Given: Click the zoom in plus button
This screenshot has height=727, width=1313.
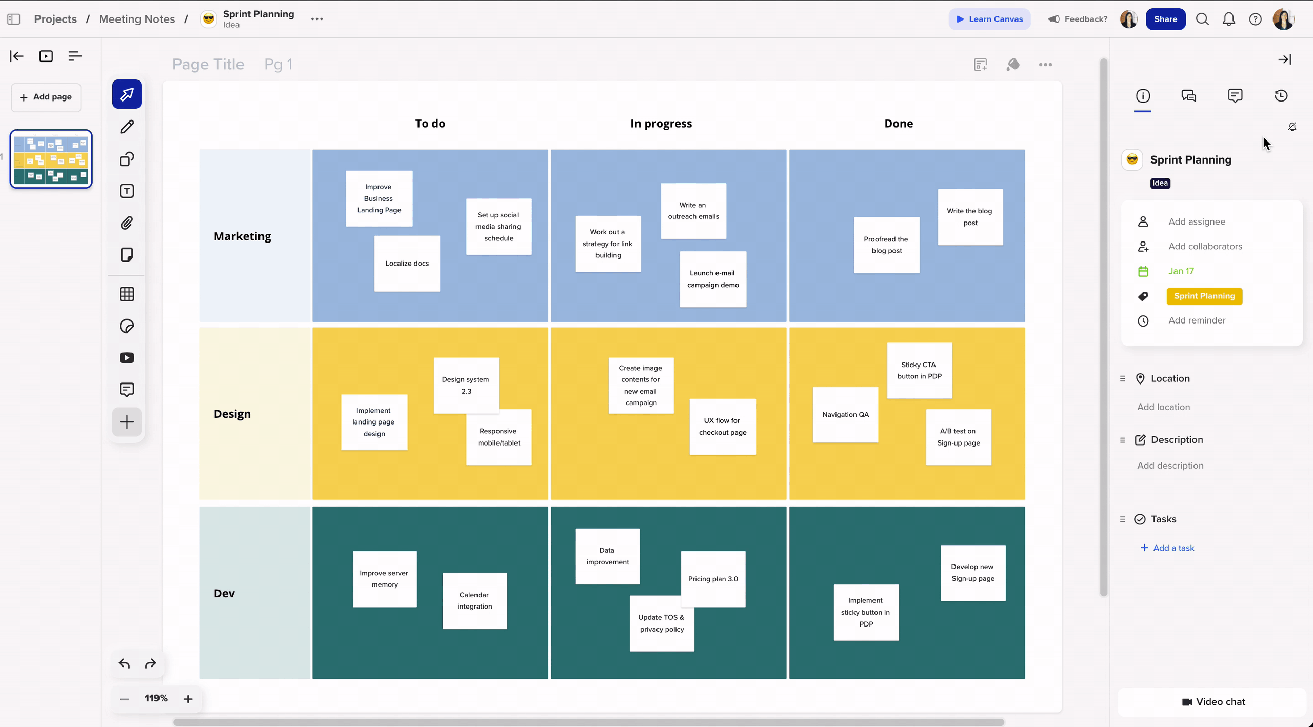Looking at the screenshot, I should tap(188, 699).
